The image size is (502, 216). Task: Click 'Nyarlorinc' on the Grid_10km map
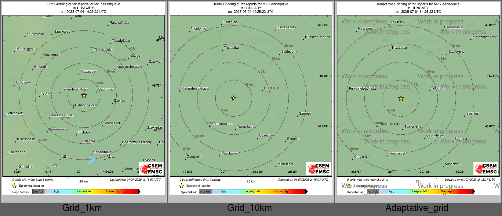[198, 29]
